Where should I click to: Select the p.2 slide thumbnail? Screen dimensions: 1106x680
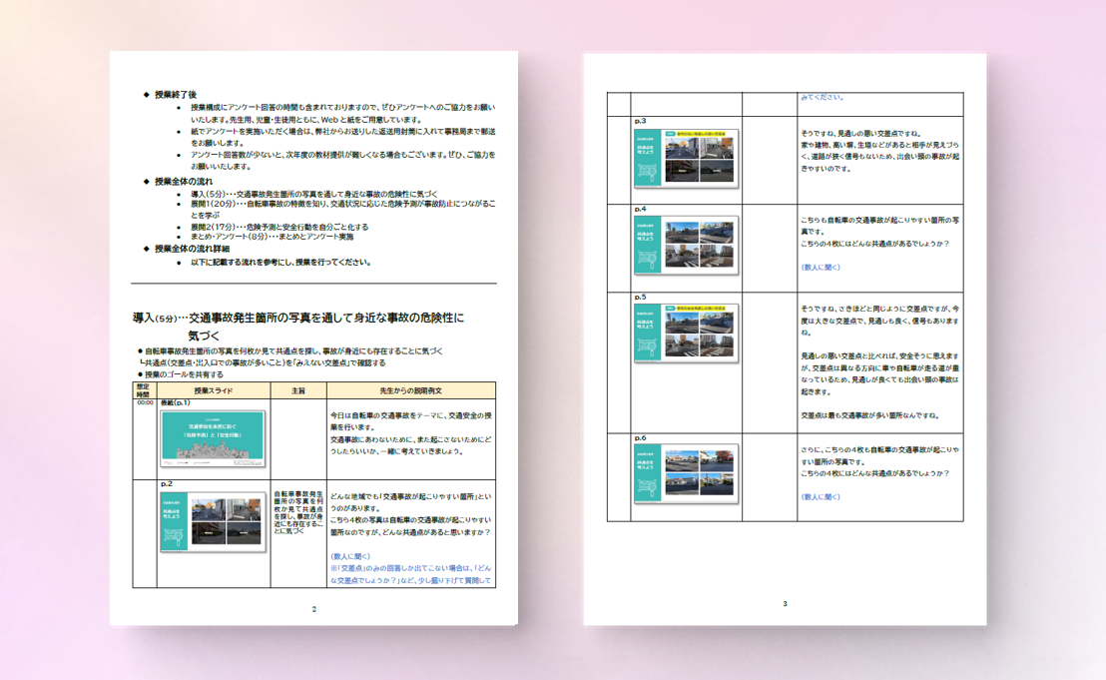click(213, 520)
